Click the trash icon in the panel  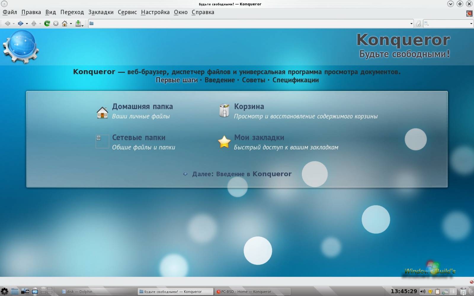463,291
